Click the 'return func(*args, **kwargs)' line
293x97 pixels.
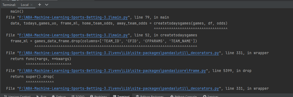(41, 59)
